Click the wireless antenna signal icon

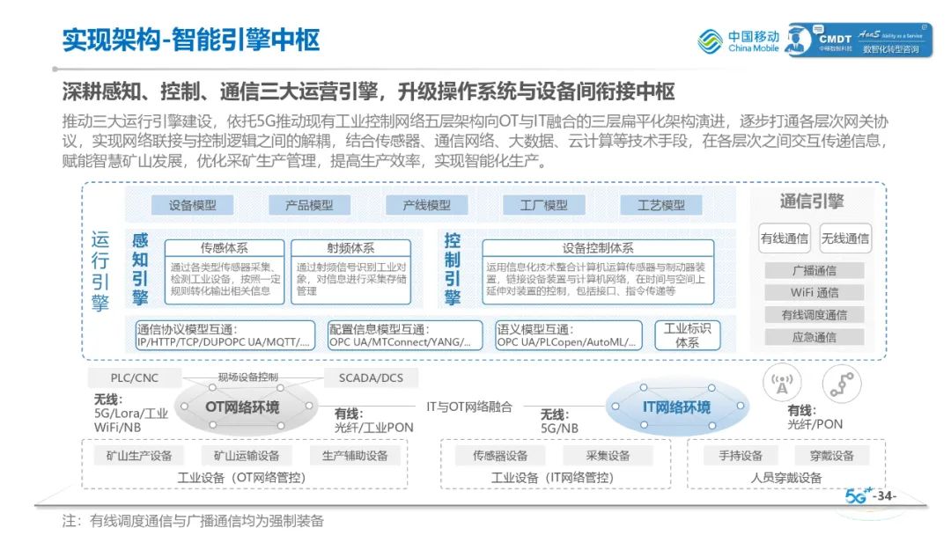click(780, 385)
